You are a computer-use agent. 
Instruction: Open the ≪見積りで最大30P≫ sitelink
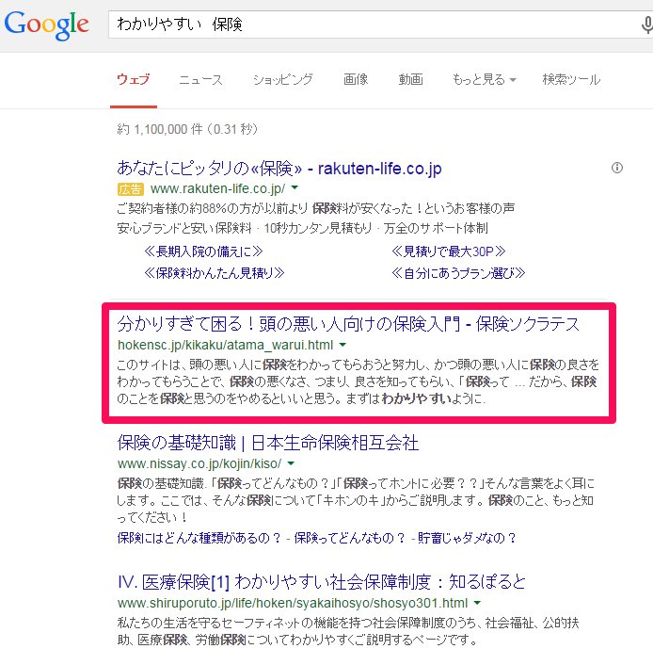click(448, 251)
